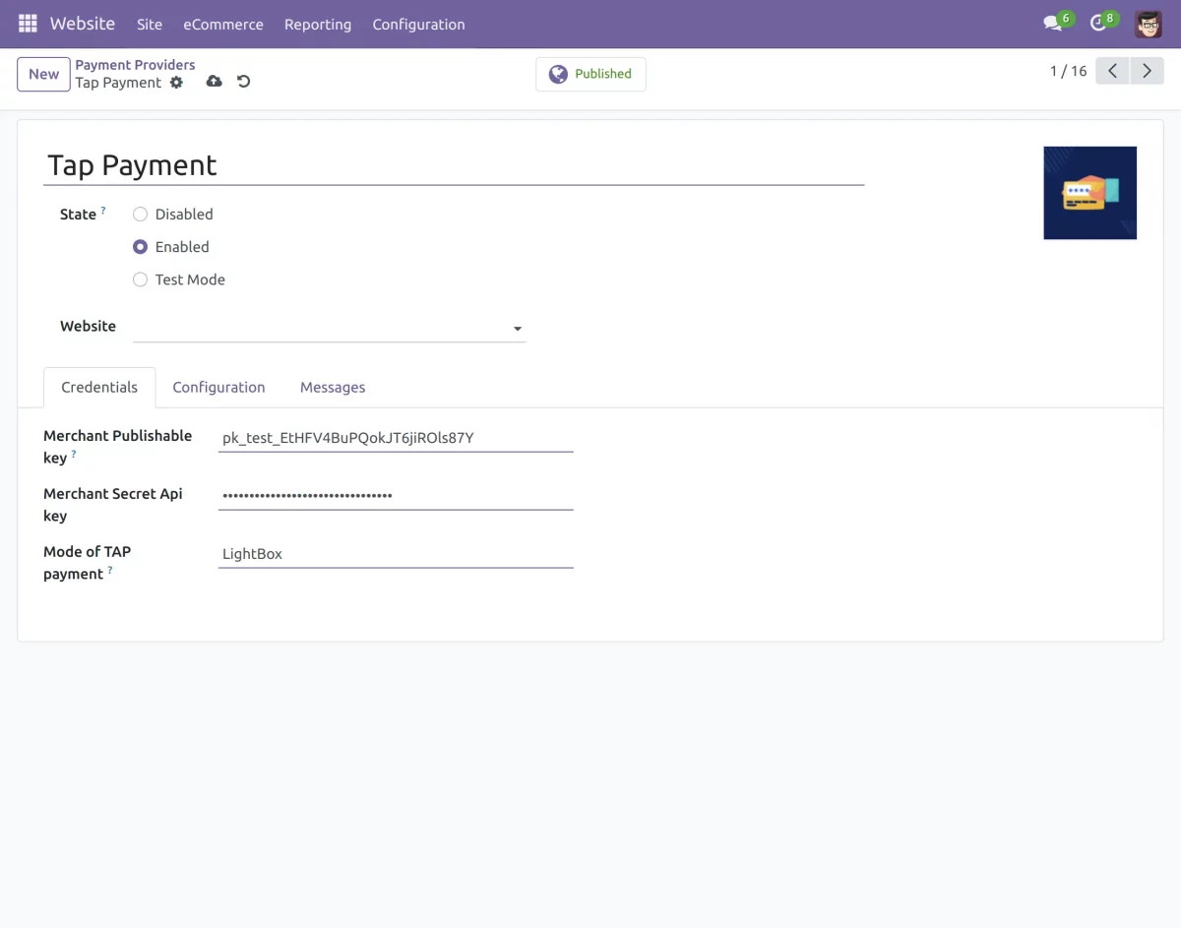
Task: Click the Merchant Publishable key field
Action: (394, 438)
